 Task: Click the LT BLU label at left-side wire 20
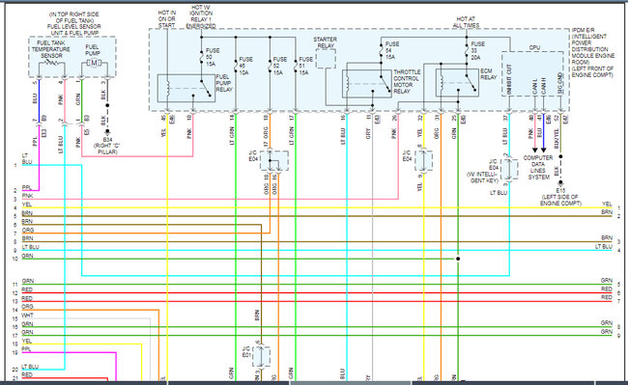pos(31,367)
